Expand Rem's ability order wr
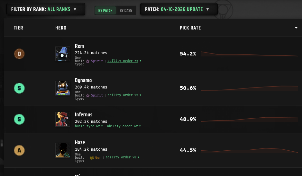This screenshot has width=302, height=176. [124, 61]
